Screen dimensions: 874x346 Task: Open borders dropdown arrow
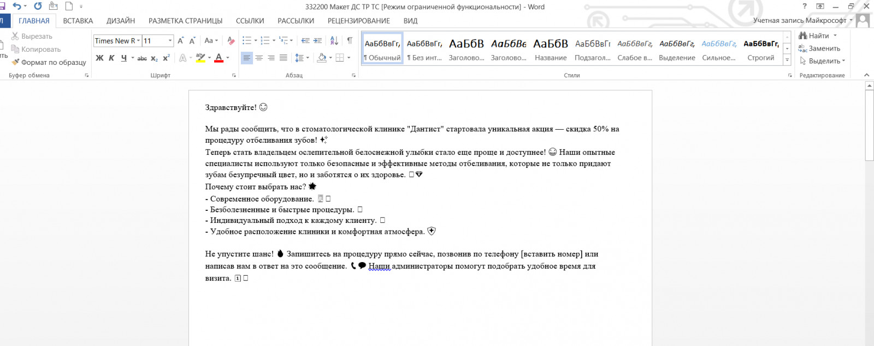pyautogui.click(x=349, y=58)
